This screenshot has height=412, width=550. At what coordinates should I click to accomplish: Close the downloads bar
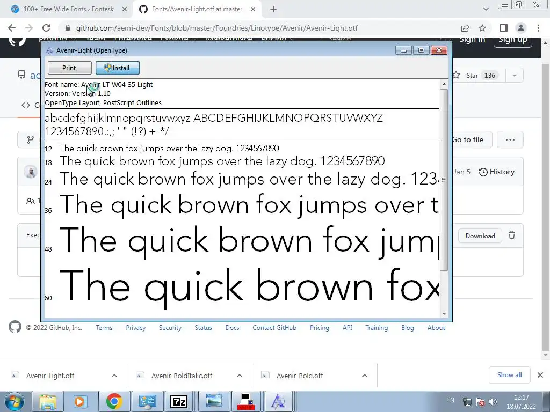click(540, 375)
